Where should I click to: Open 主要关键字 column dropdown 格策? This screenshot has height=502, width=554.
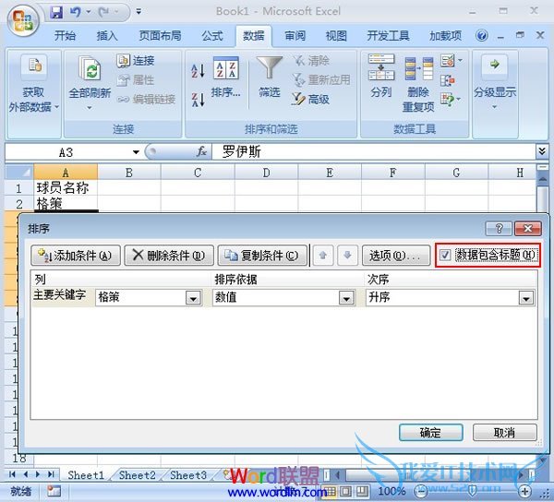click(193, 297)
